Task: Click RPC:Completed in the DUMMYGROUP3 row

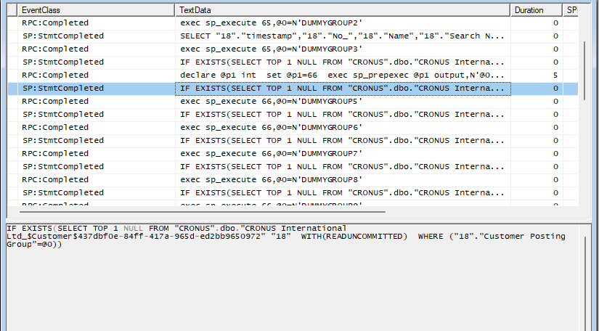Action: (x=55, y=49)
